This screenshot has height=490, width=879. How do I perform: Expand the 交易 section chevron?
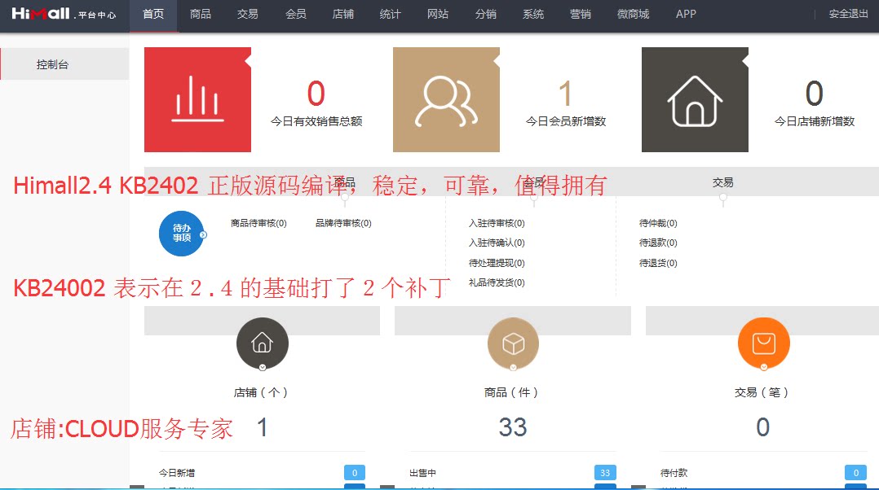pos(722,198)
